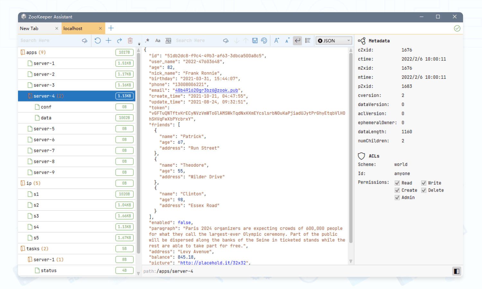Uncheck the Delete permission checkbox

coord(424,190)
